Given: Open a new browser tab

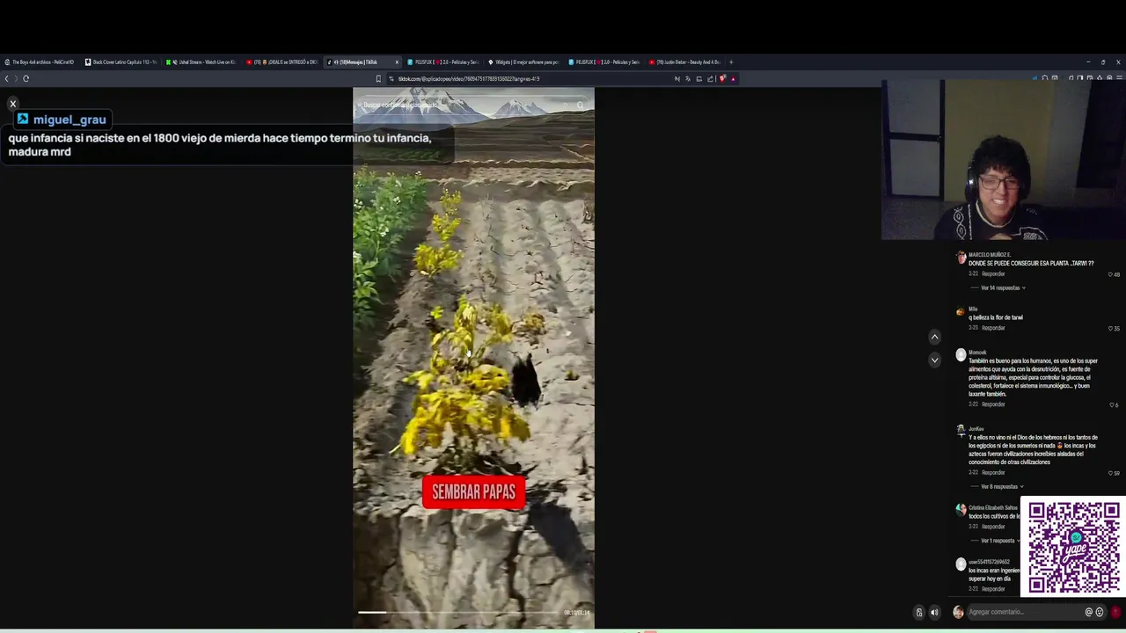Looking at the screenshot, I should 731,62.
